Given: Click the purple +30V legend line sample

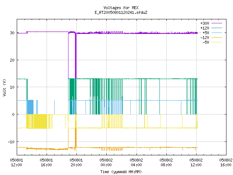Looking at the screenshot, I should coord(217,23).
